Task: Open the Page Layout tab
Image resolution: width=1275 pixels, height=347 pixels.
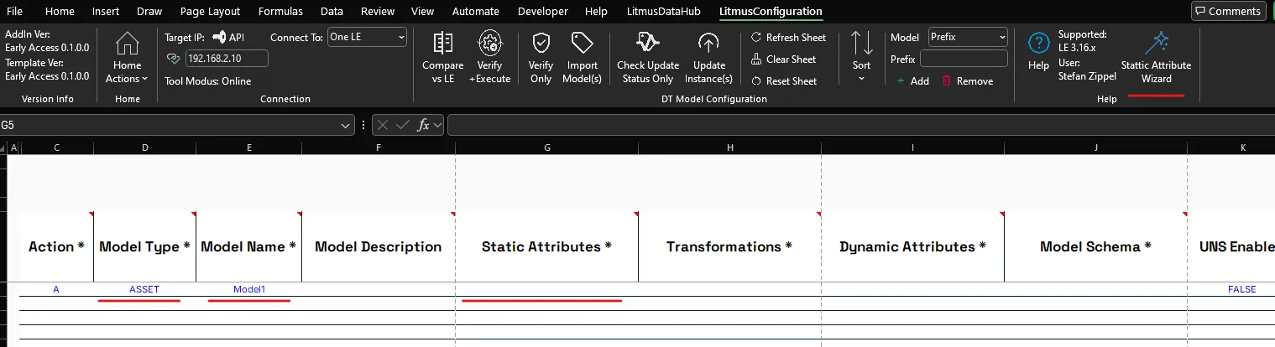Action: click(x=210, y=11)
